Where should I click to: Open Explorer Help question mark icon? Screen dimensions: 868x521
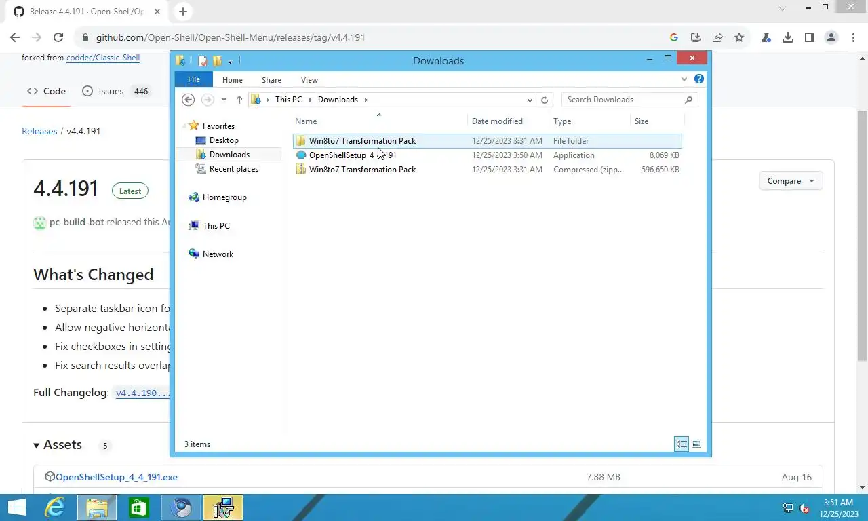click(x=699, y=79)
